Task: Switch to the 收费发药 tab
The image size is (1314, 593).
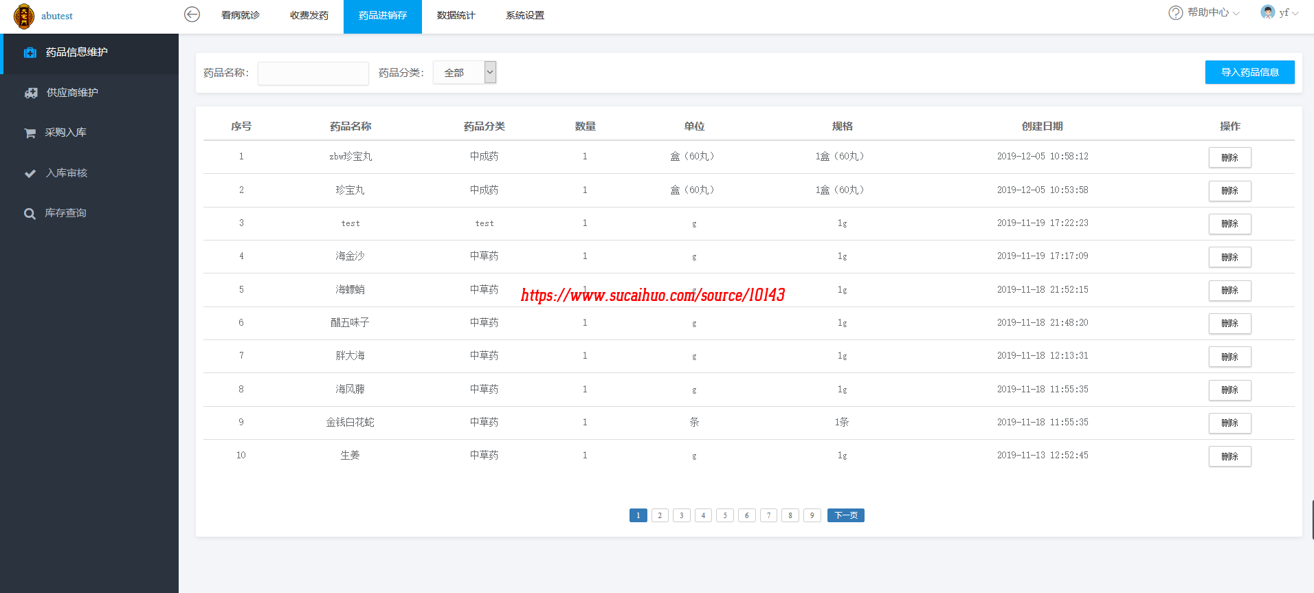Action: tap(309, 16)
